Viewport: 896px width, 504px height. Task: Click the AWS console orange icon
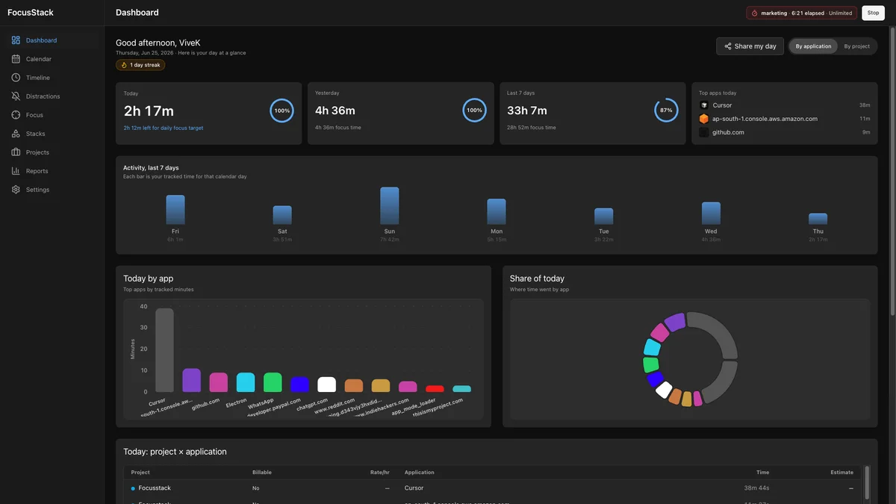703,119
